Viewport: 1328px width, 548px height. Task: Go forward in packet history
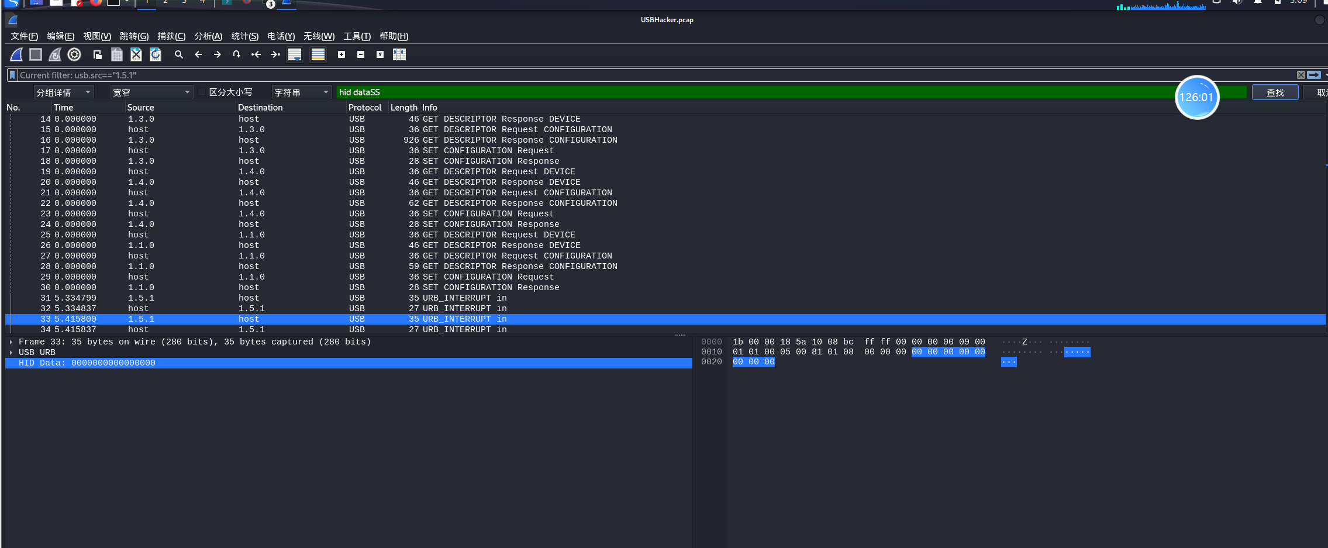point(218,54)
